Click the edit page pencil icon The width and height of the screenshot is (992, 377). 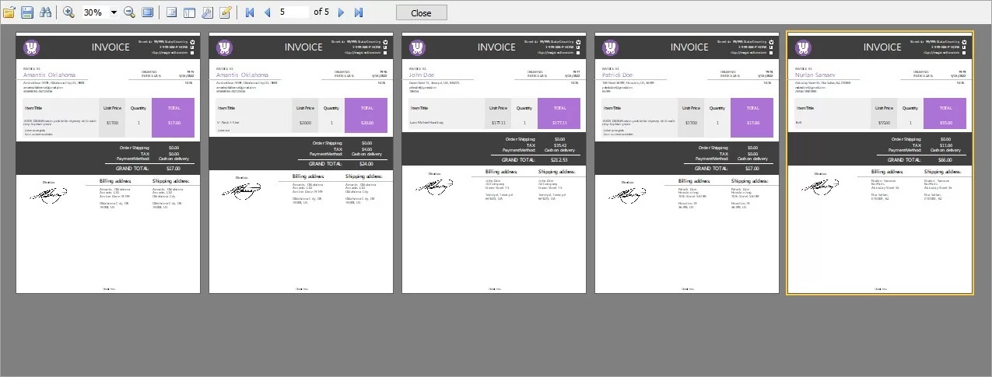point(225,12)
